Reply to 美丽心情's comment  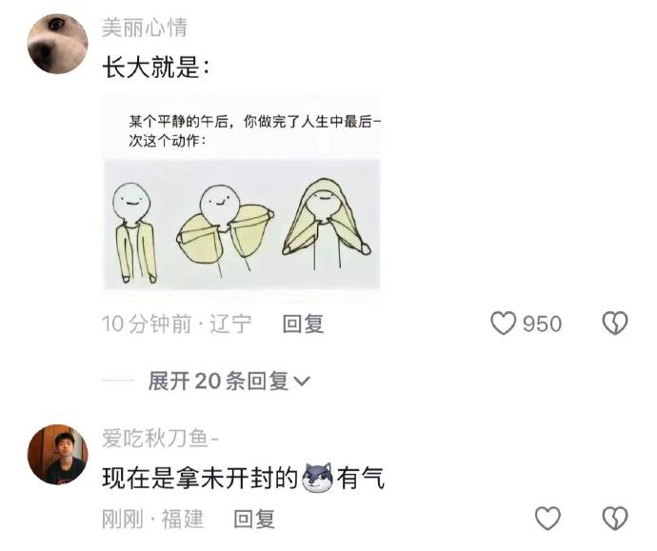303,324
